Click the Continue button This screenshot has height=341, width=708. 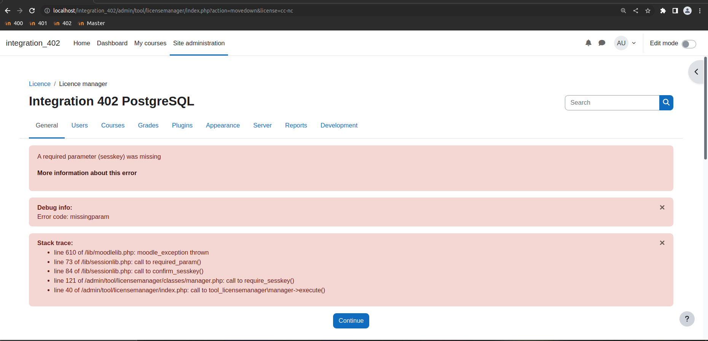coord(351,321)
